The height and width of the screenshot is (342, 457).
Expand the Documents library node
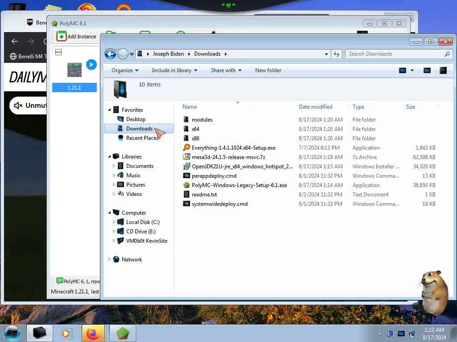(114, 166)
